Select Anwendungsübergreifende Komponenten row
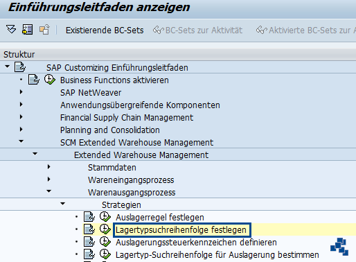Screen dimensions: 356x262 coord(140,105)
